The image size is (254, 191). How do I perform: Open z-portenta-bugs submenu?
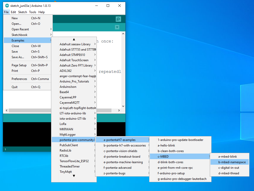(123, 173)
